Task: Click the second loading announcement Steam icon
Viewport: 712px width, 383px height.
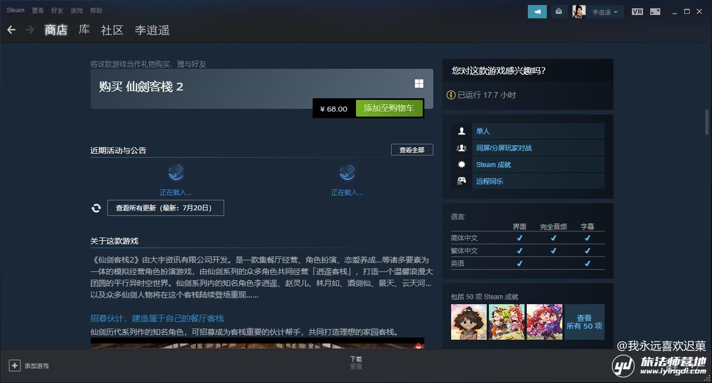Action: tap(347, 173)
